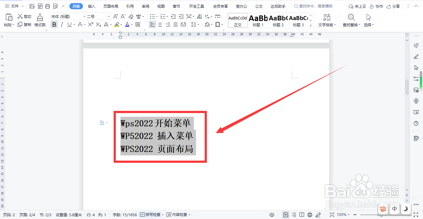
Task: Click the Copy button
Action: 24,24
